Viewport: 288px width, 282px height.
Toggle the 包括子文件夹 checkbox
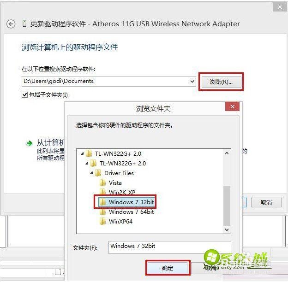[24, 95]
